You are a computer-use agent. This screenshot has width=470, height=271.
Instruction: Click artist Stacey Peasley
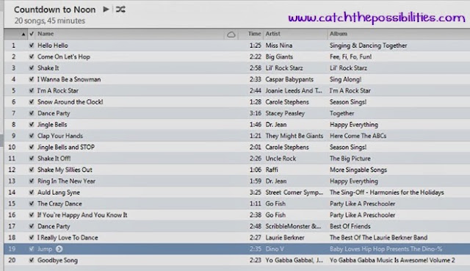click(285, 113)
